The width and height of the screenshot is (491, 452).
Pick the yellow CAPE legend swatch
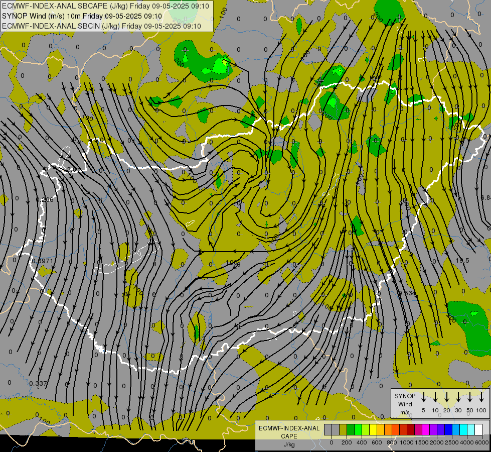373,429
